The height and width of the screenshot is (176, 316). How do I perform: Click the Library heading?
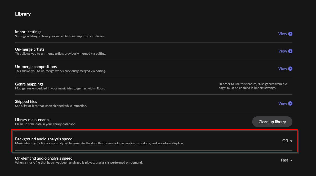point(23,14)
